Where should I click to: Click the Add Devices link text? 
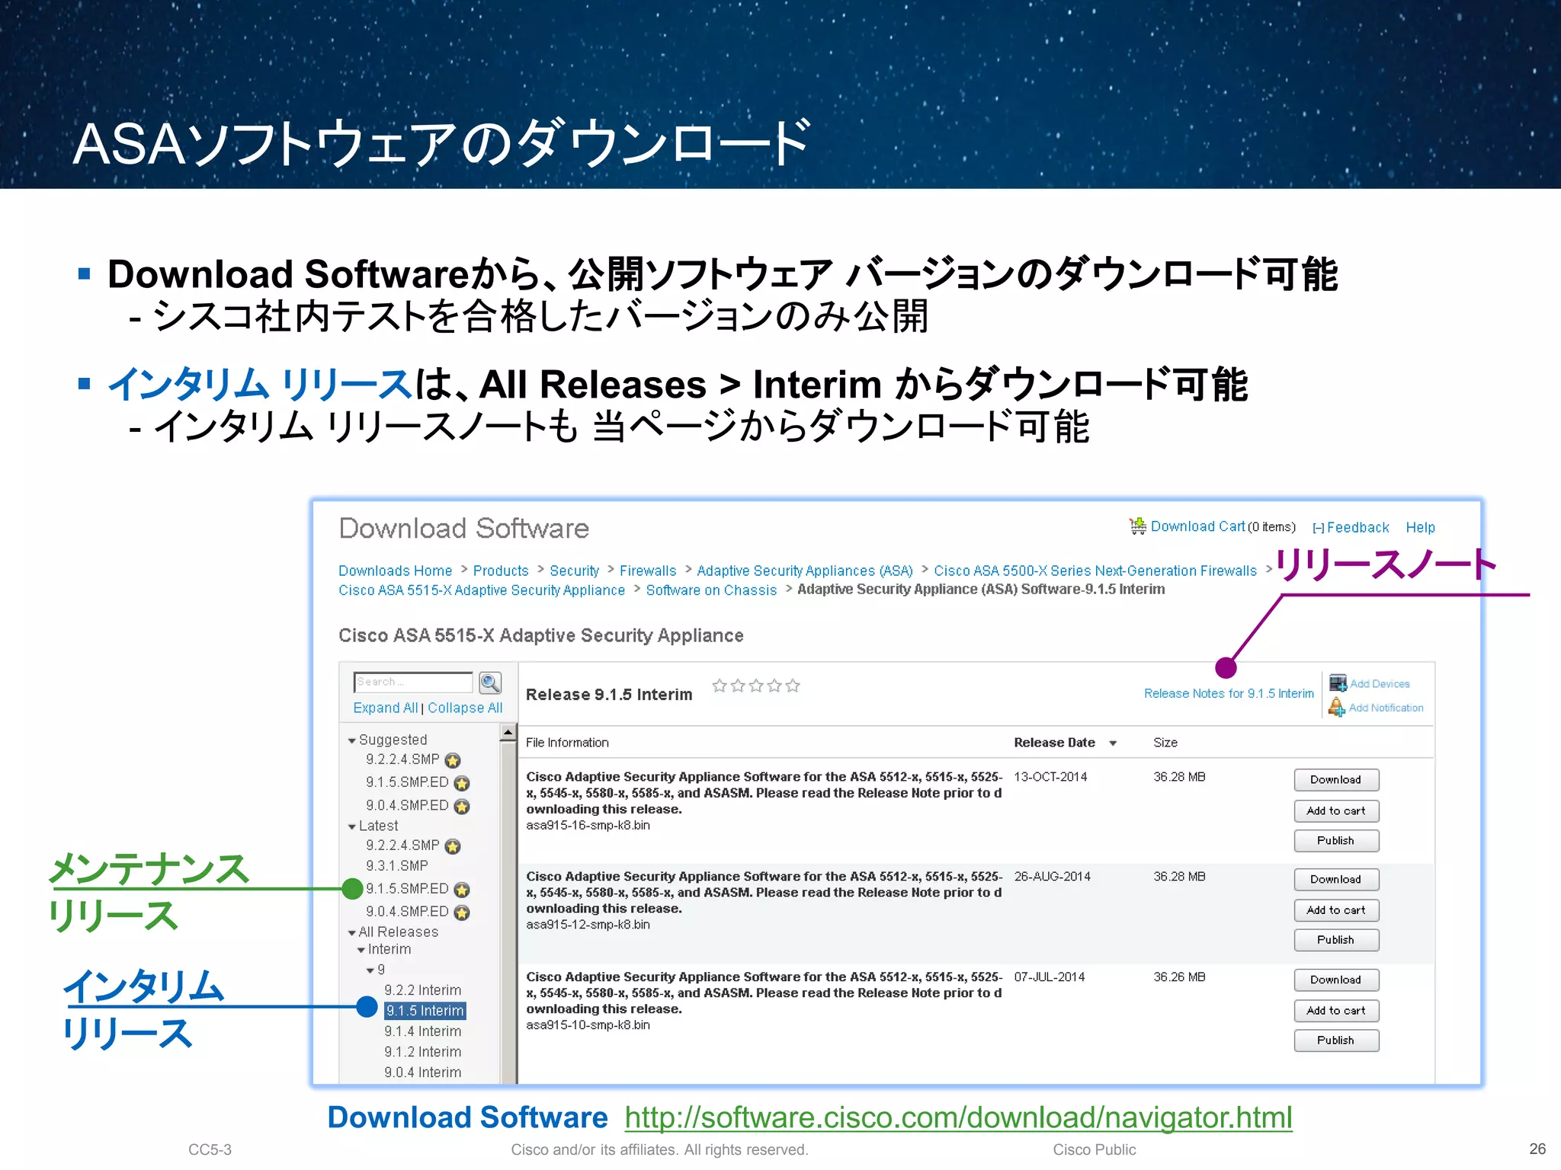click(x=1380, y=684)
